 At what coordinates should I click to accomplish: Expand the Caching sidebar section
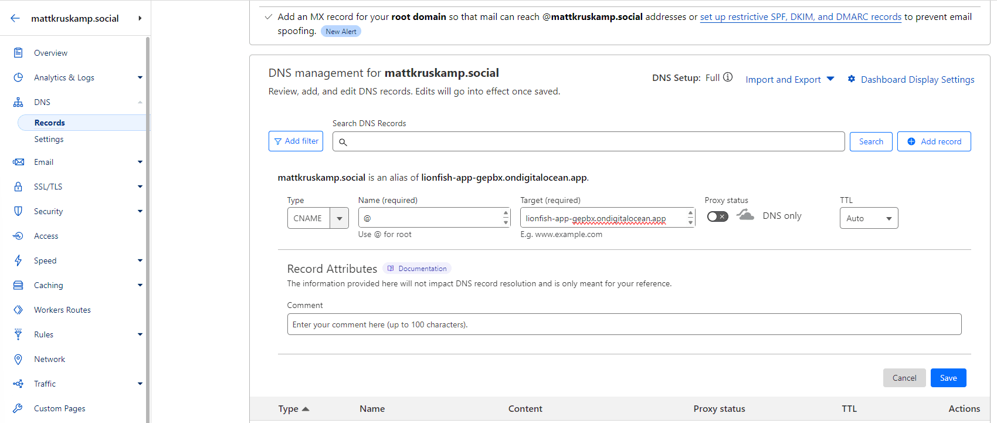tap(140, 285)
